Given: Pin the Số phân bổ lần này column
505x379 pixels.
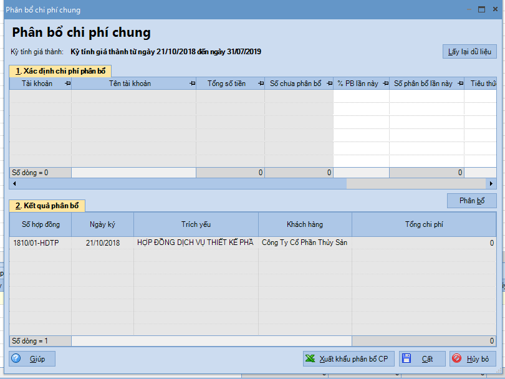Looking at the screenshot, I should 459,84.
